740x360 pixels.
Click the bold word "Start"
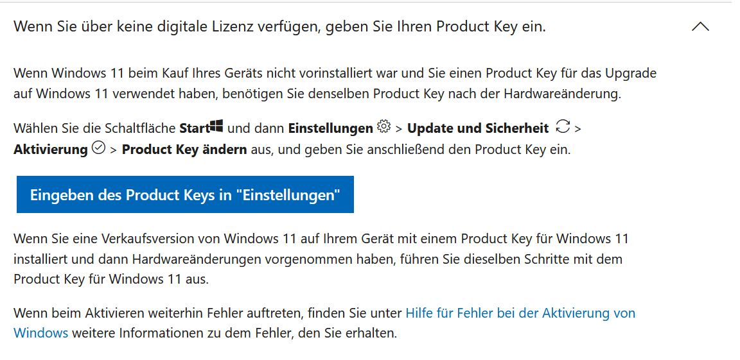(195, 128)
